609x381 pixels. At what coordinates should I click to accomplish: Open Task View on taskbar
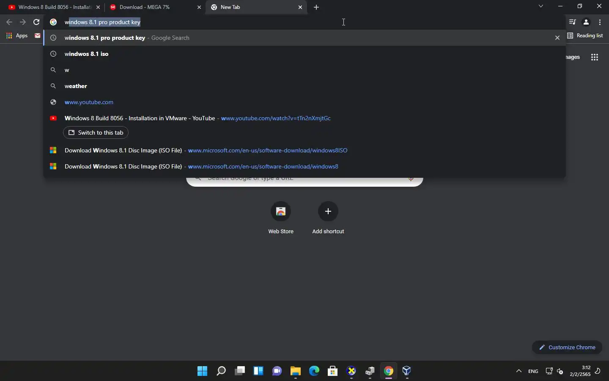click(x=240, y=371)
